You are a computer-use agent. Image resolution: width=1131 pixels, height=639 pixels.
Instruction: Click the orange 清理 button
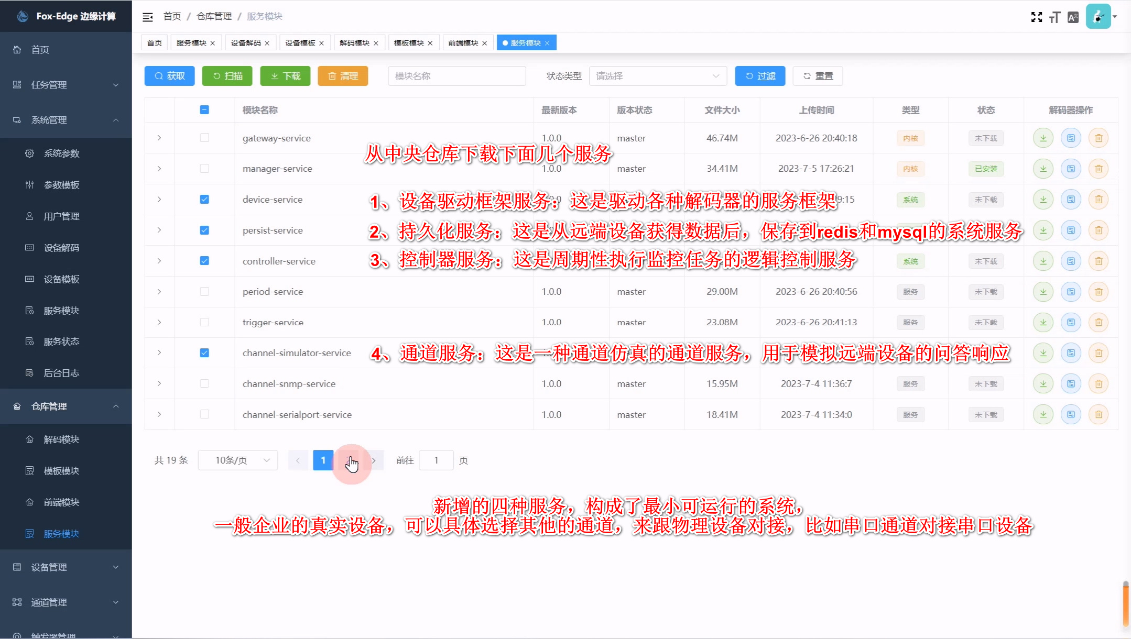click(x=343, y=76)
